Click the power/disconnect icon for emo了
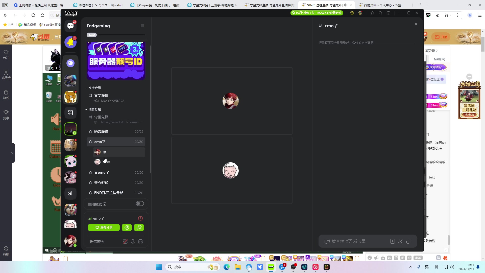 pos(140,218)
